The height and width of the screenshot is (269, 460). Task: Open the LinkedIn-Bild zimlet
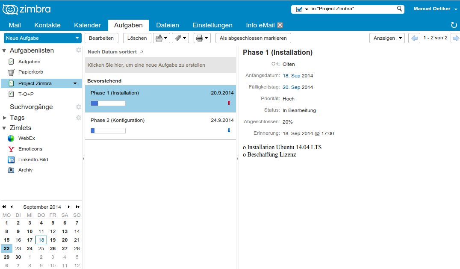33,160
